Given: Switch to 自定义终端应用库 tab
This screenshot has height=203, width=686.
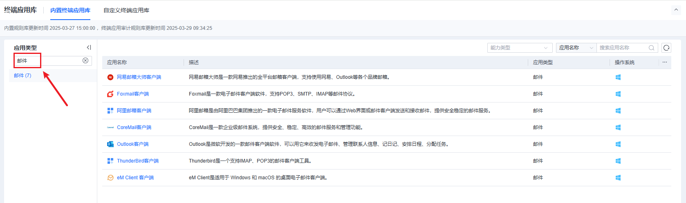Looking at the screenshot, I should click(126, 10).
